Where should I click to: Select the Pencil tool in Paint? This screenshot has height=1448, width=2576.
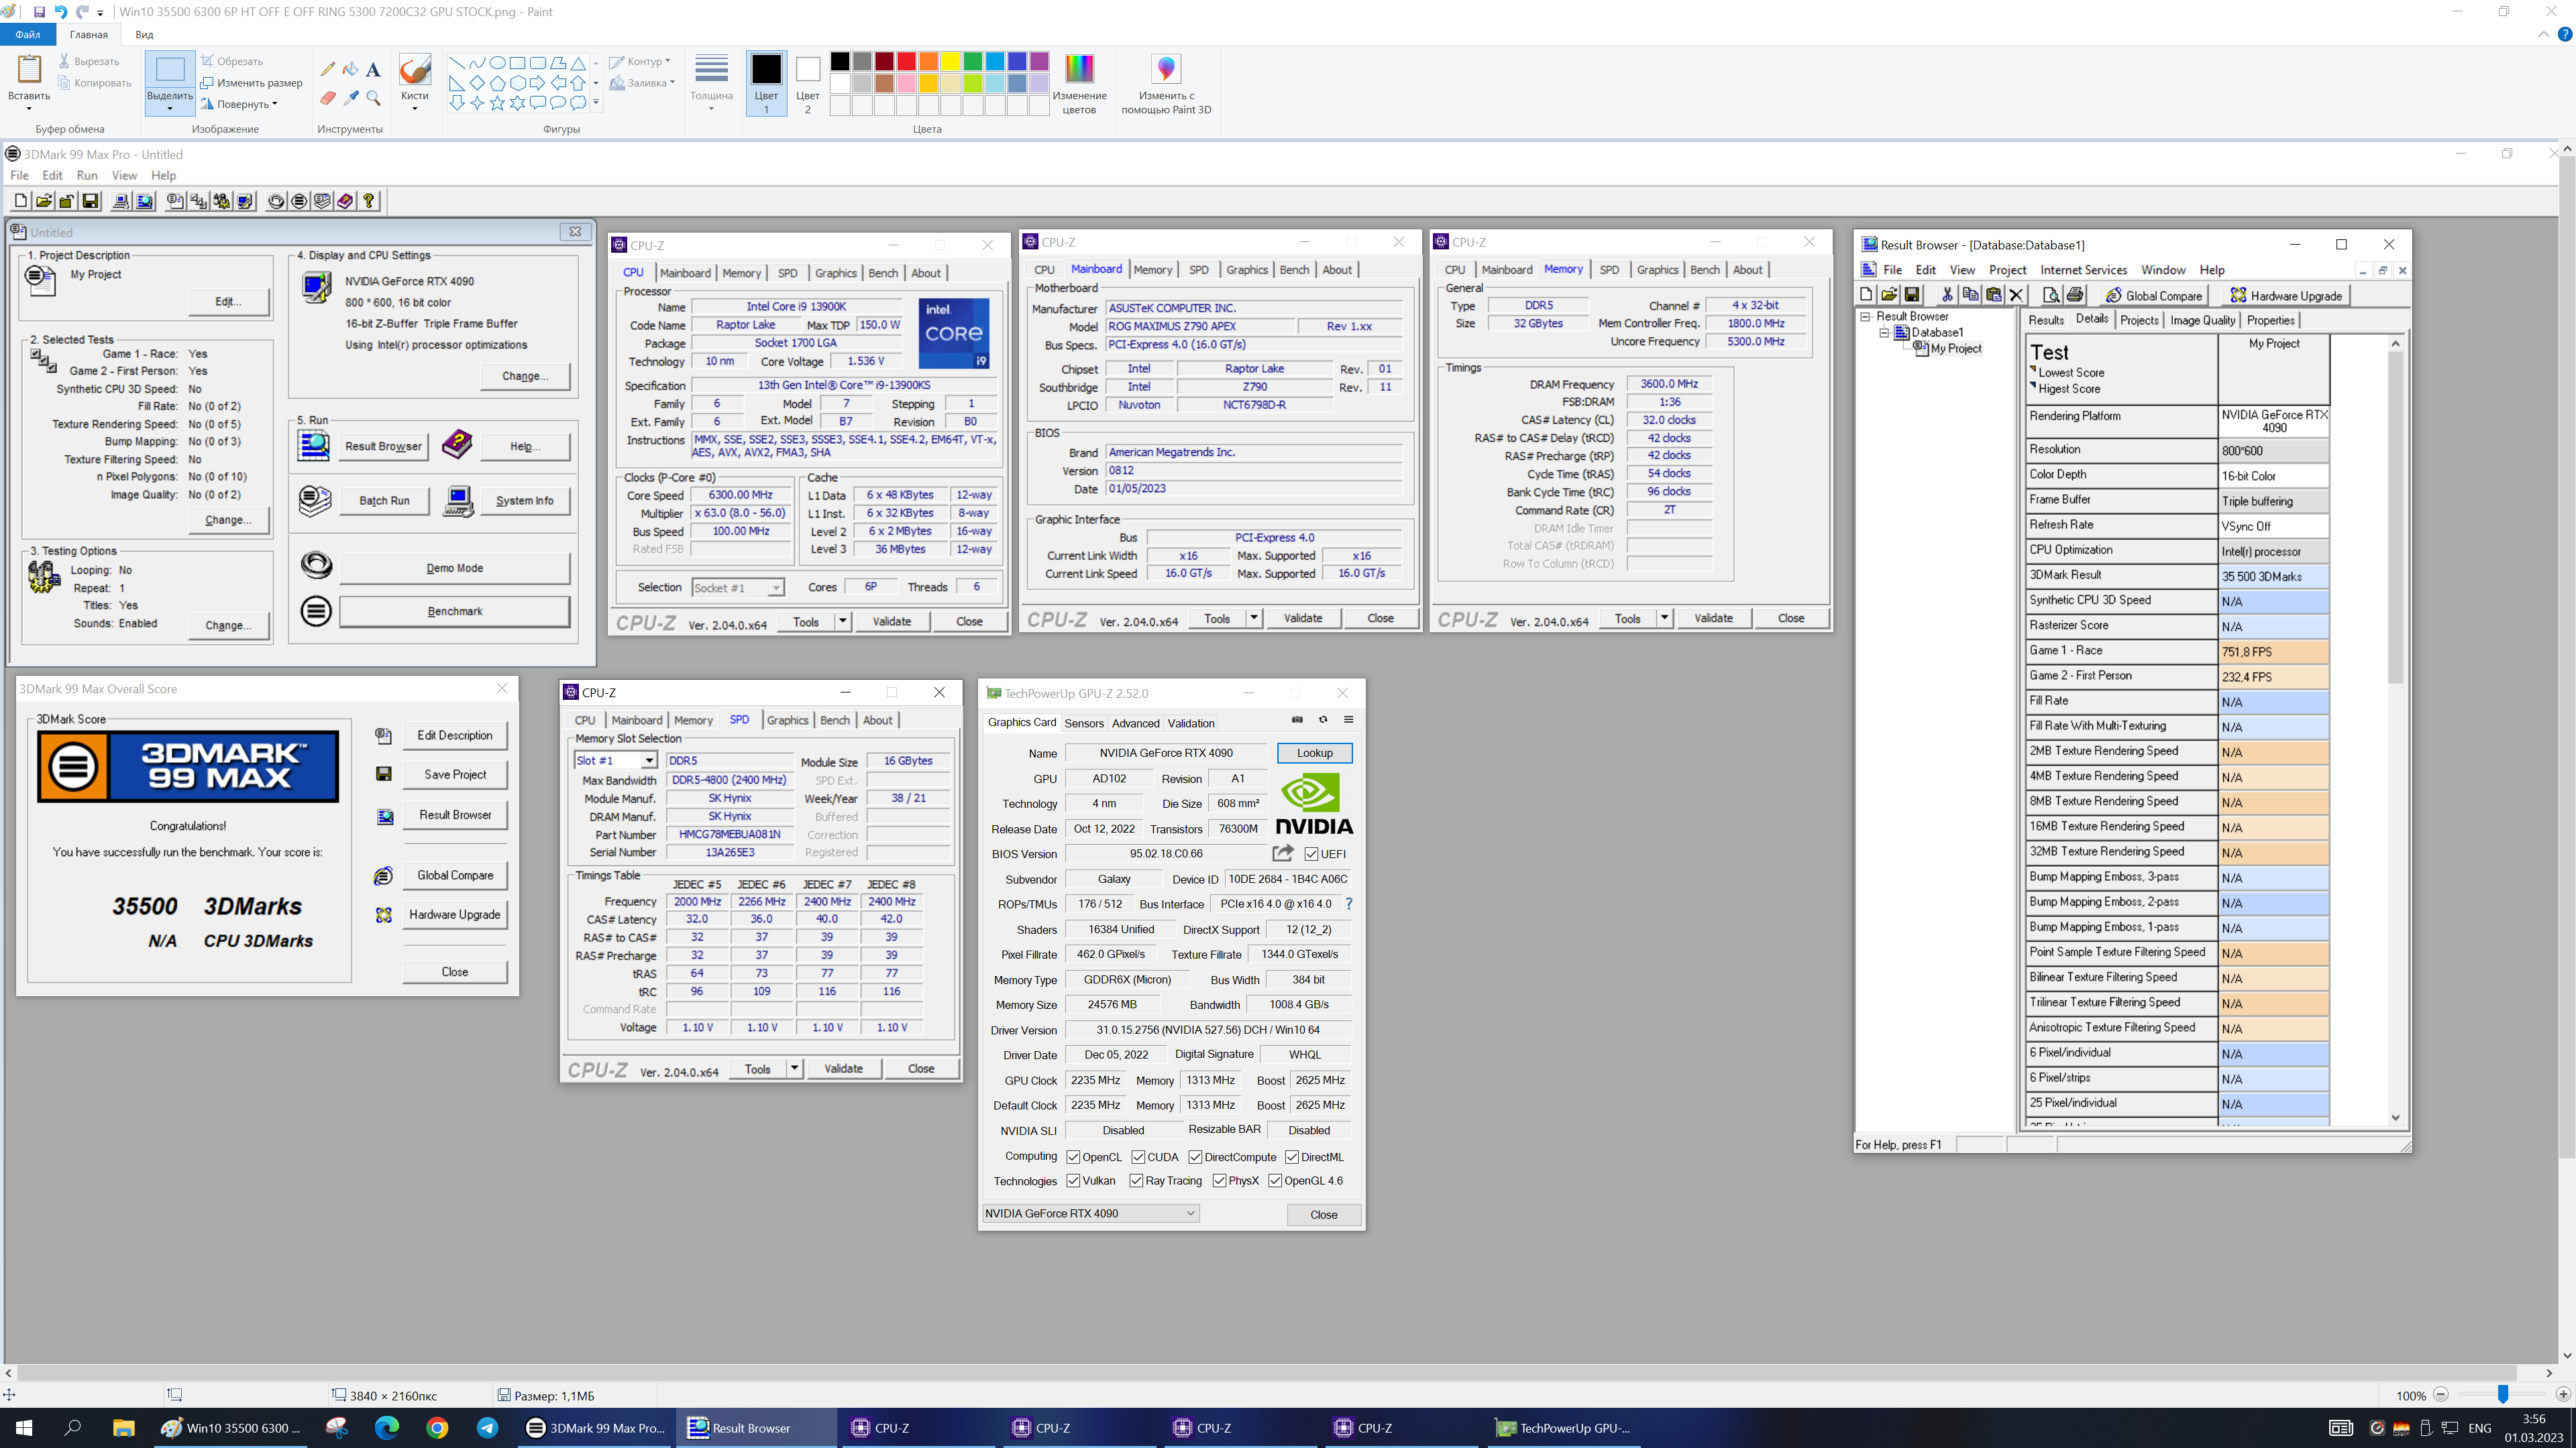[328, 69]
